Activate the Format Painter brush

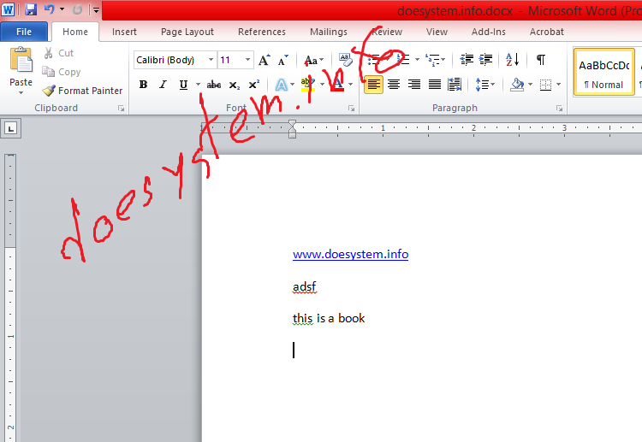click(x=82, y=91)
